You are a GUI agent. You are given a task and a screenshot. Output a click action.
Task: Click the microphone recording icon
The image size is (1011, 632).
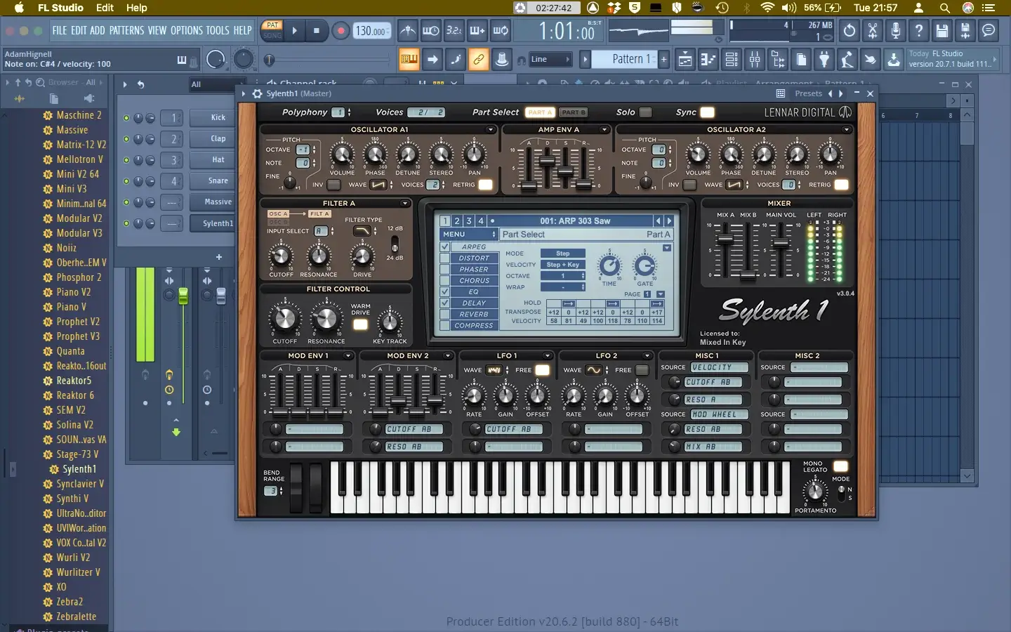[896, 31]
